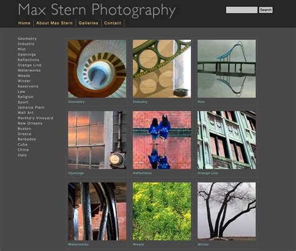Focus the search input field
Viewport: 296px width, 251px height.
point(242,10)
